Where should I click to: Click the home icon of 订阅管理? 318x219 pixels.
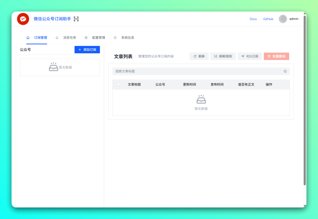click(28, 38)
